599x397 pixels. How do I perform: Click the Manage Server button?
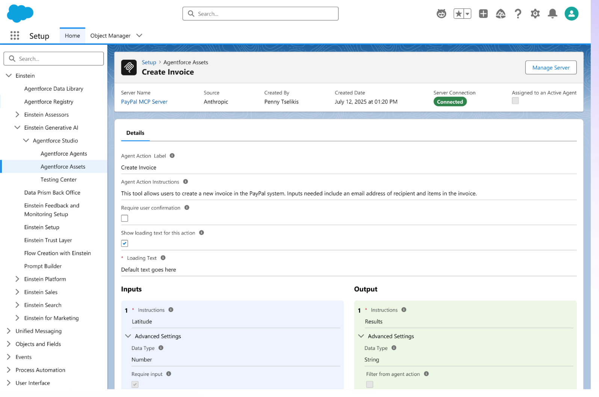551,68
